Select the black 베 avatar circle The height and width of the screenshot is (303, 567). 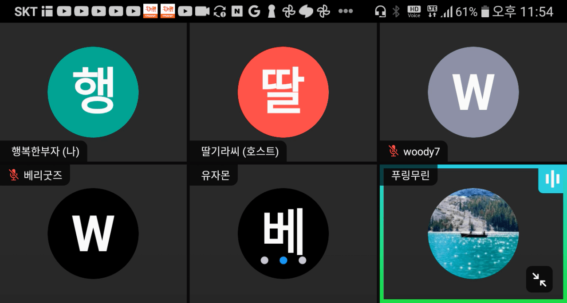coord(283,233)
